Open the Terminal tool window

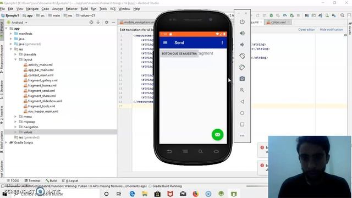coord(32,180)
